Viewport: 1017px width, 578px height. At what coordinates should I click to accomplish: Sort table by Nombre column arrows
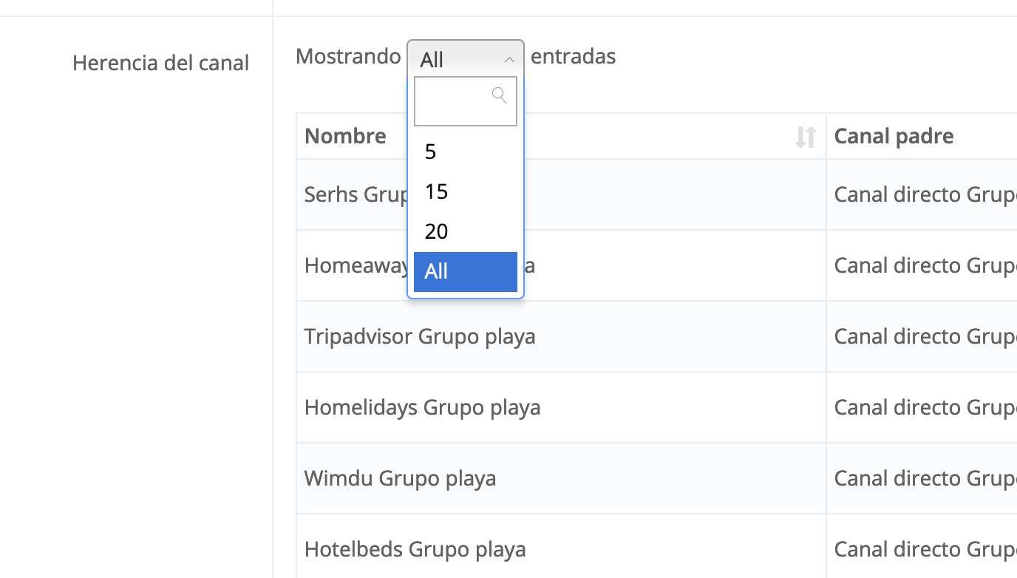tap(806, 137)
